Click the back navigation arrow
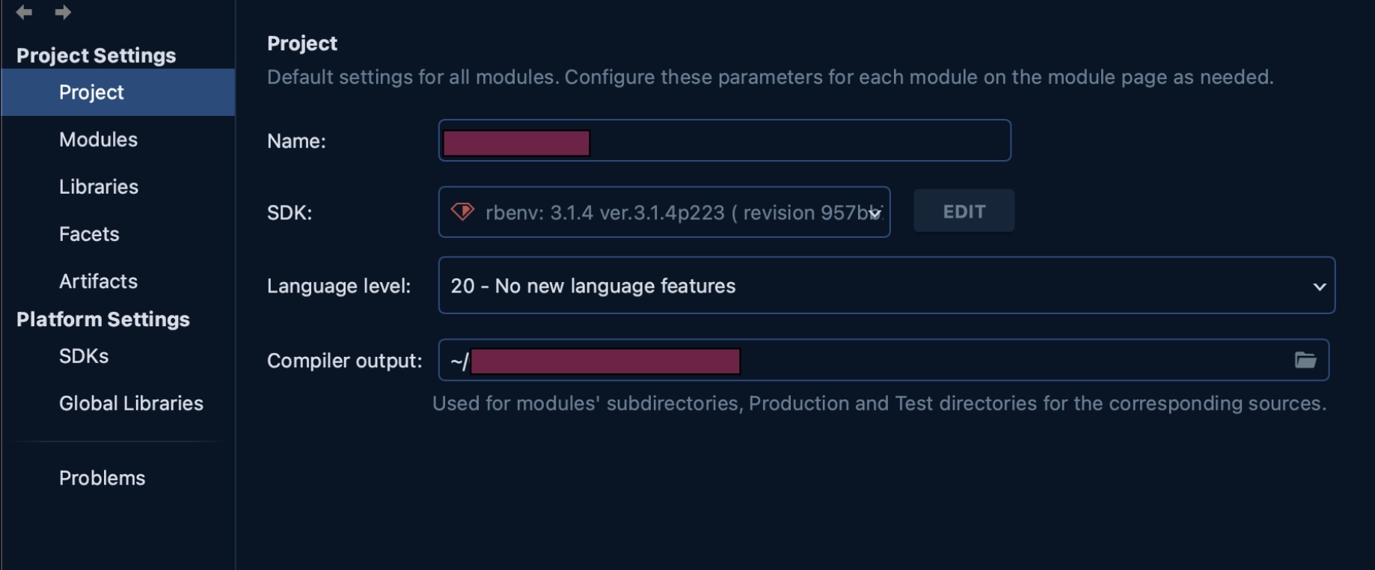 [x=24, y=12]
